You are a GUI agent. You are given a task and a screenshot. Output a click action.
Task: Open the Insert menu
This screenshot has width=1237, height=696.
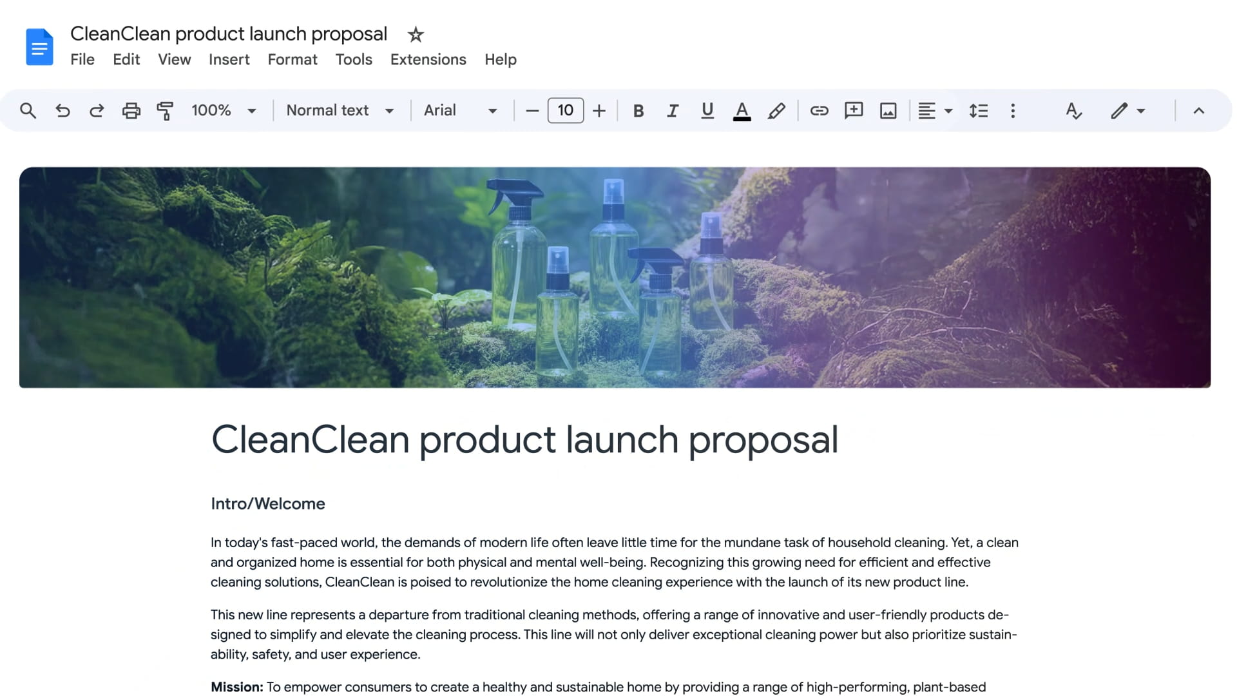(229, 60)
